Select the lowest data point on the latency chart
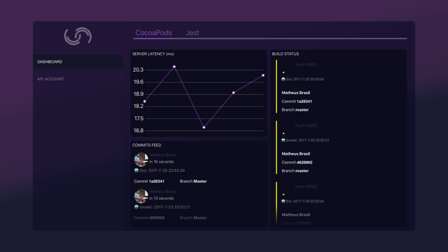The width and height of the screenshot is (448, 252). point(203,127)
